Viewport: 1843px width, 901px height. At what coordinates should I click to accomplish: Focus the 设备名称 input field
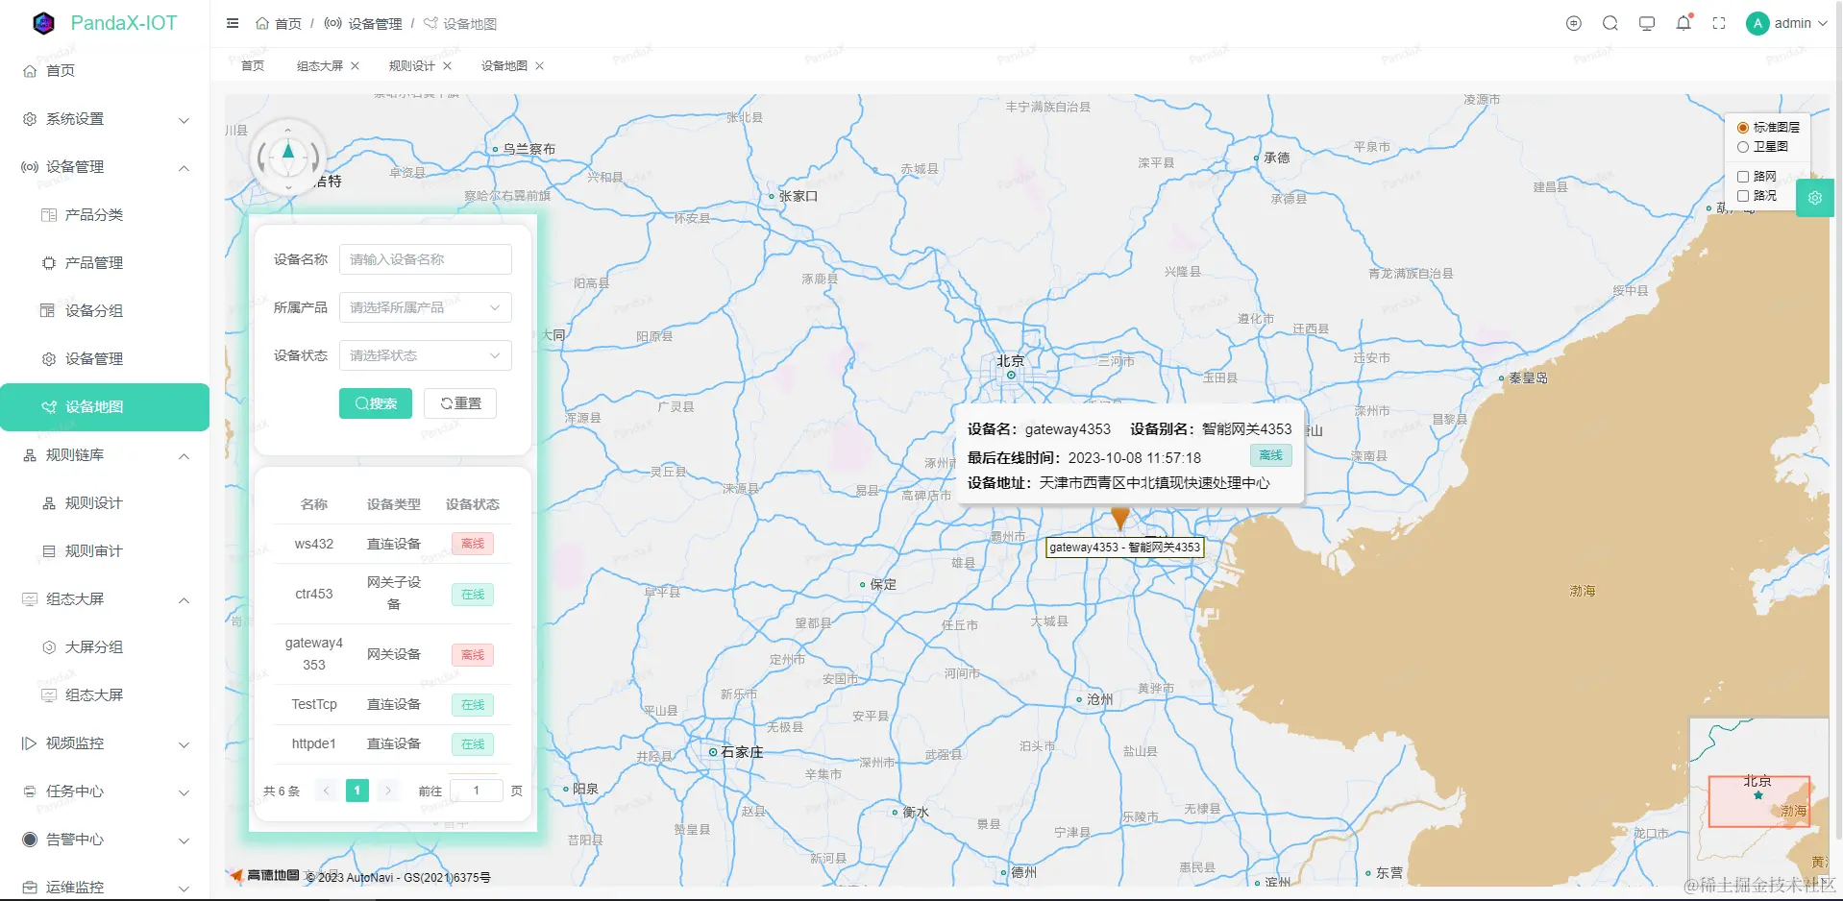pyautogui.click(x=426, y=259)
